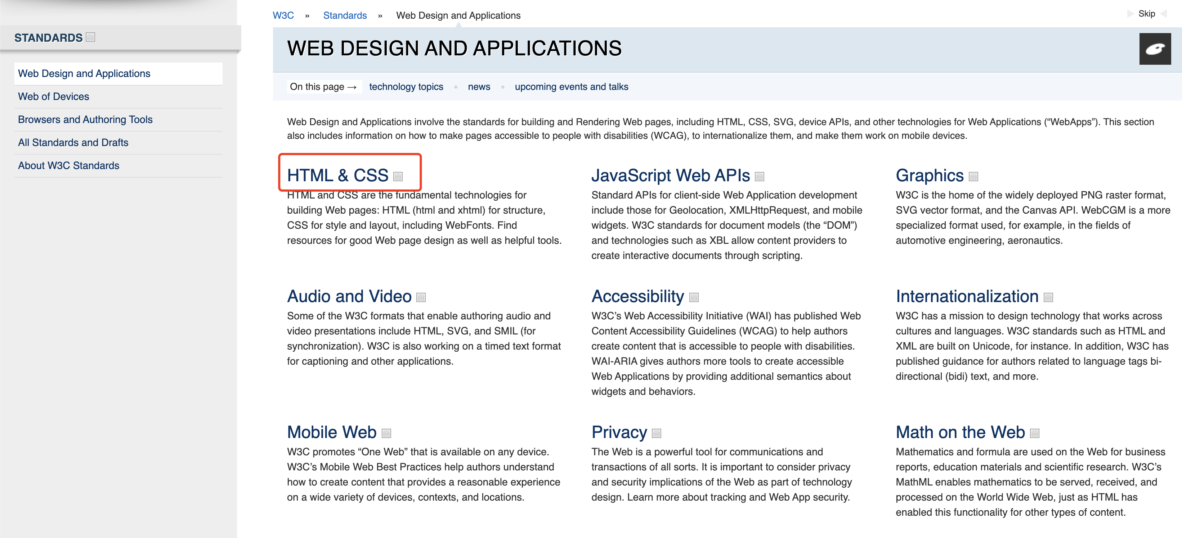Open Browsers and Authoring Tools sidebar item

tap(85, 120)
